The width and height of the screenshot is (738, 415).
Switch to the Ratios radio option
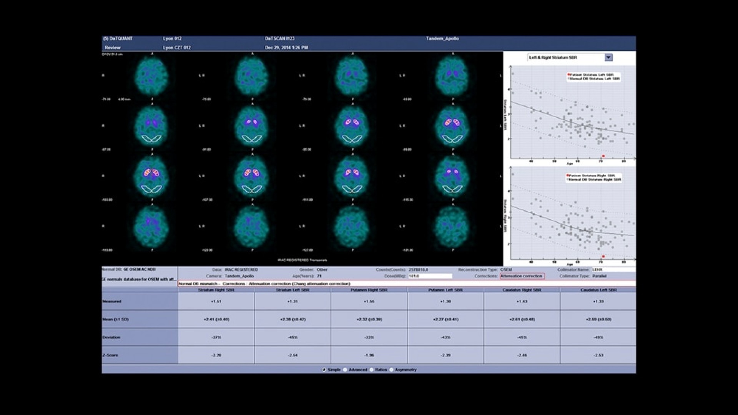coord(371,370)
